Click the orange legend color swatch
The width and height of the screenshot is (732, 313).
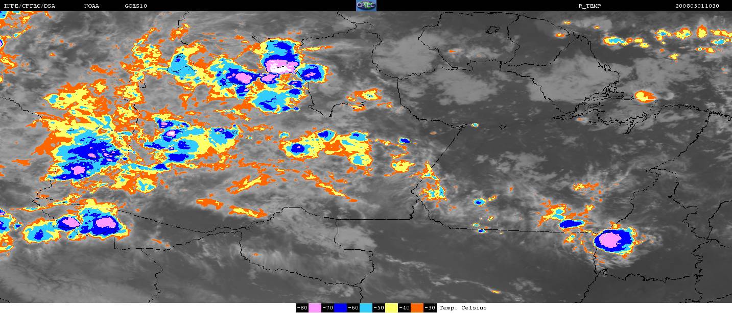click(x=417, y=308)
